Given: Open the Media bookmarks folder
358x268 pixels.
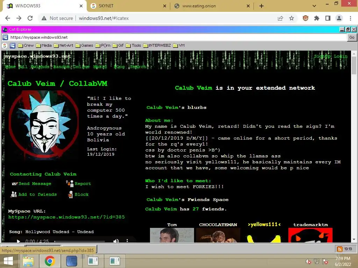Looking at the screenshot, I should (x=44, y=46).
